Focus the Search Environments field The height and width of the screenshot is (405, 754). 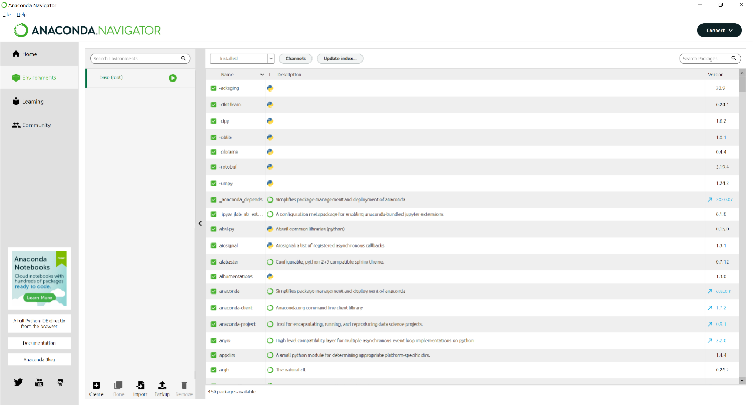click(135, 58)
